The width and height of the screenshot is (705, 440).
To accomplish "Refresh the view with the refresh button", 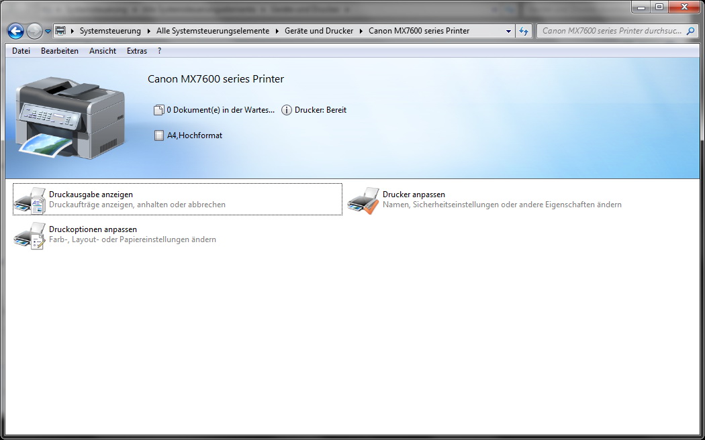I will [x=524, y=31].
